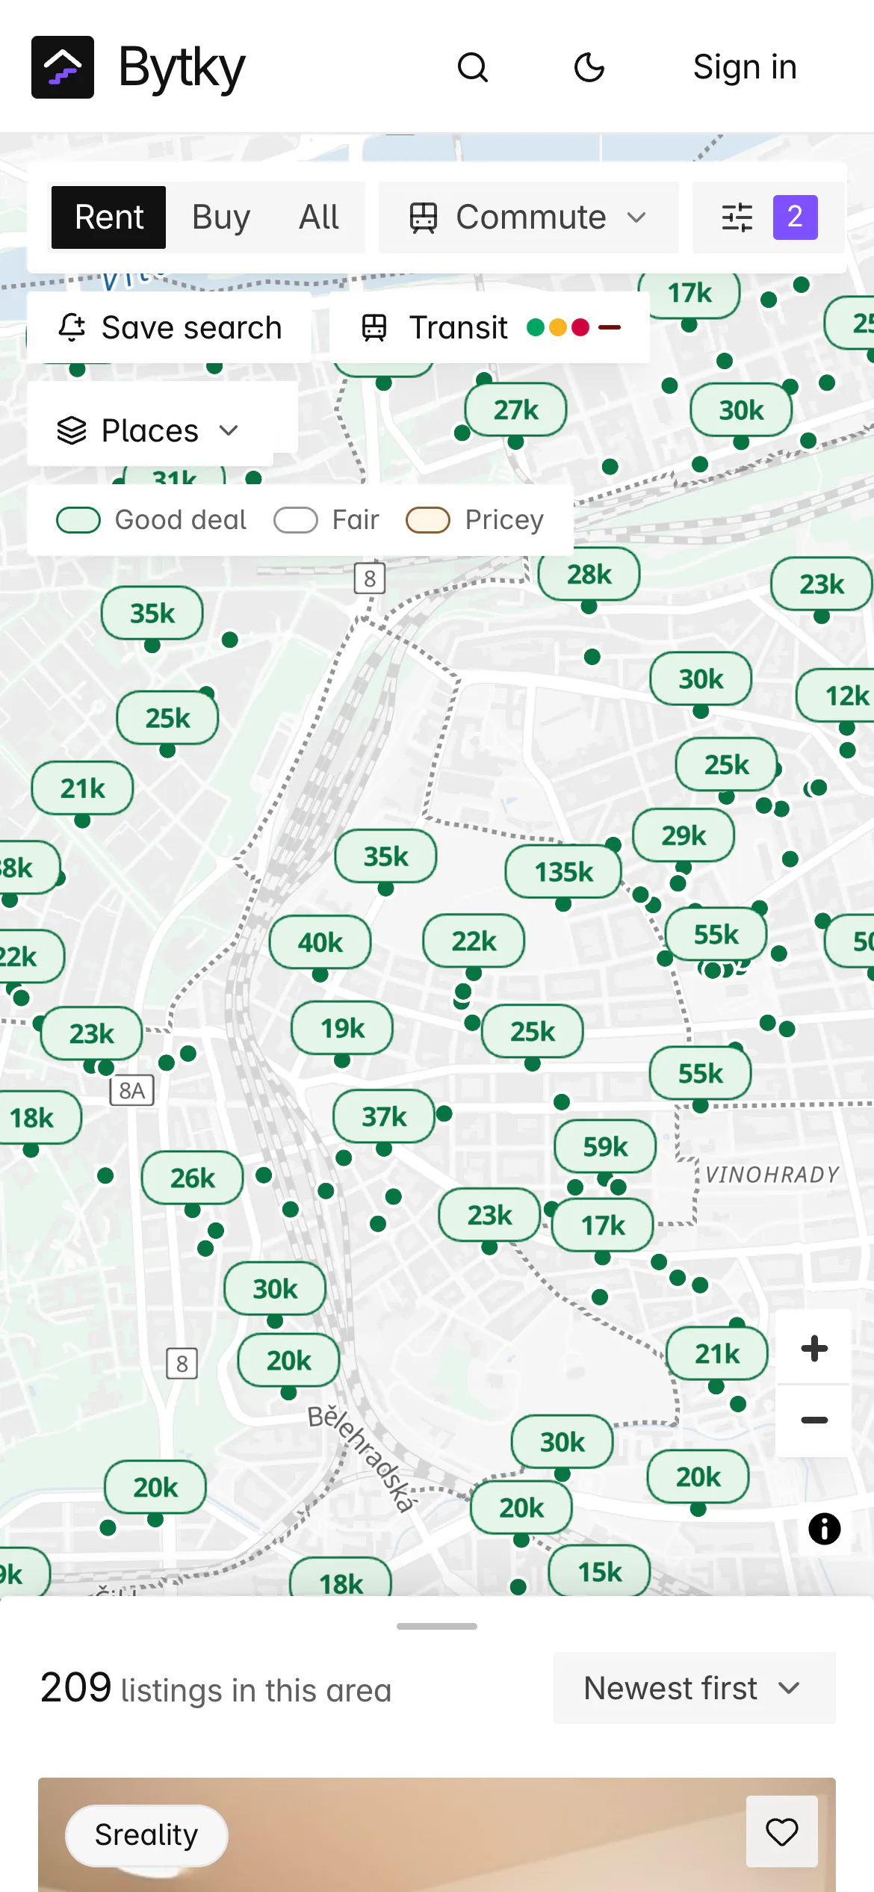
Task: Select the Rent tab
Action: [x=109, y=217]
